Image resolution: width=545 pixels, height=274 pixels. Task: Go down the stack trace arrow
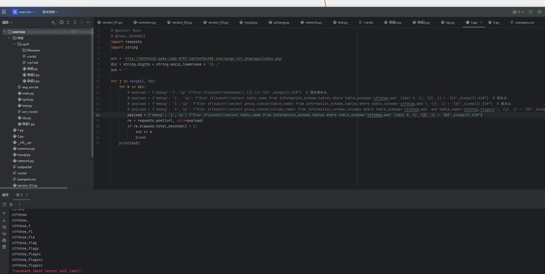4,220
